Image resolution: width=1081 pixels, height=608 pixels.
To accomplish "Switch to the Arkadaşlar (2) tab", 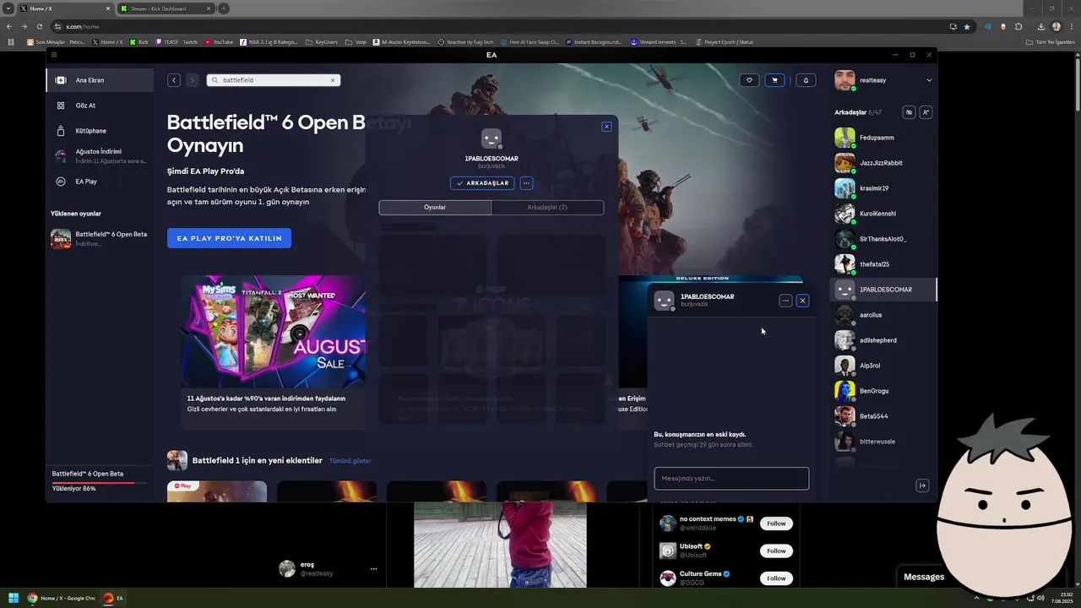I will click(547, 207).
